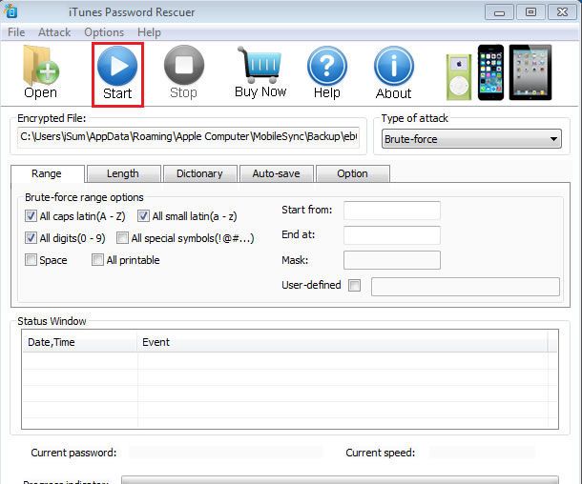The width and height of the screenshot is (582, 484).
Task: Enable All special symbols checkbox
Action: click(122, 237)
